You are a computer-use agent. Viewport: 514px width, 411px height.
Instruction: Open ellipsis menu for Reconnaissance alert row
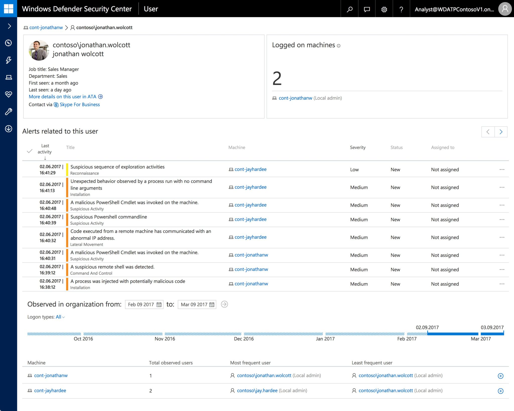(502, 170)
